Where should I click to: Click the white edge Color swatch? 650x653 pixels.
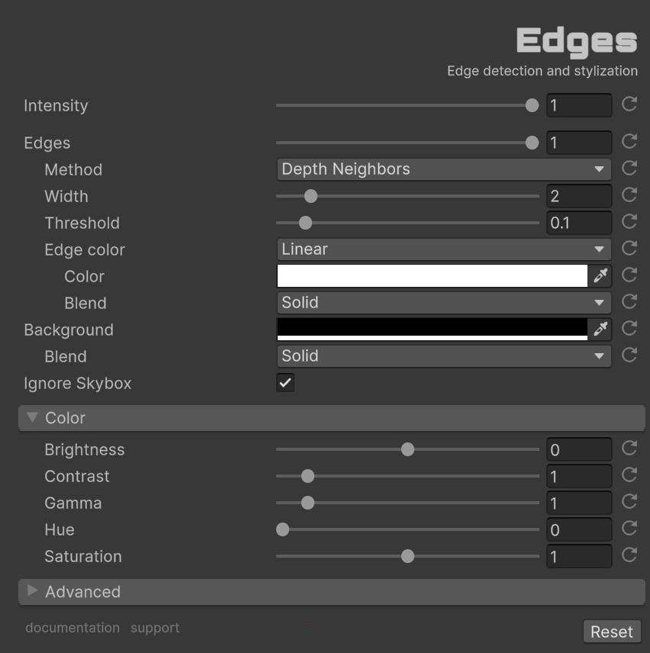click(x=432, y=275)
